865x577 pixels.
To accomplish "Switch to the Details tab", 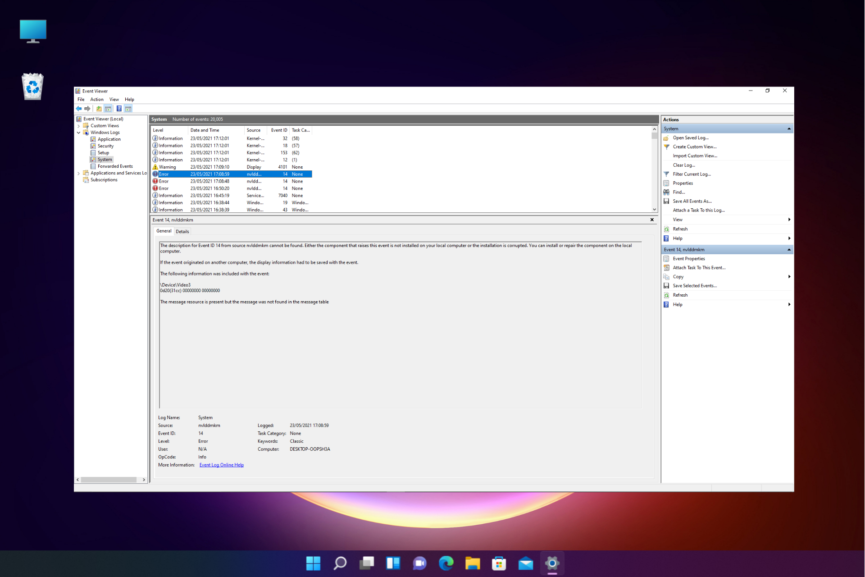I will point(182,232).
